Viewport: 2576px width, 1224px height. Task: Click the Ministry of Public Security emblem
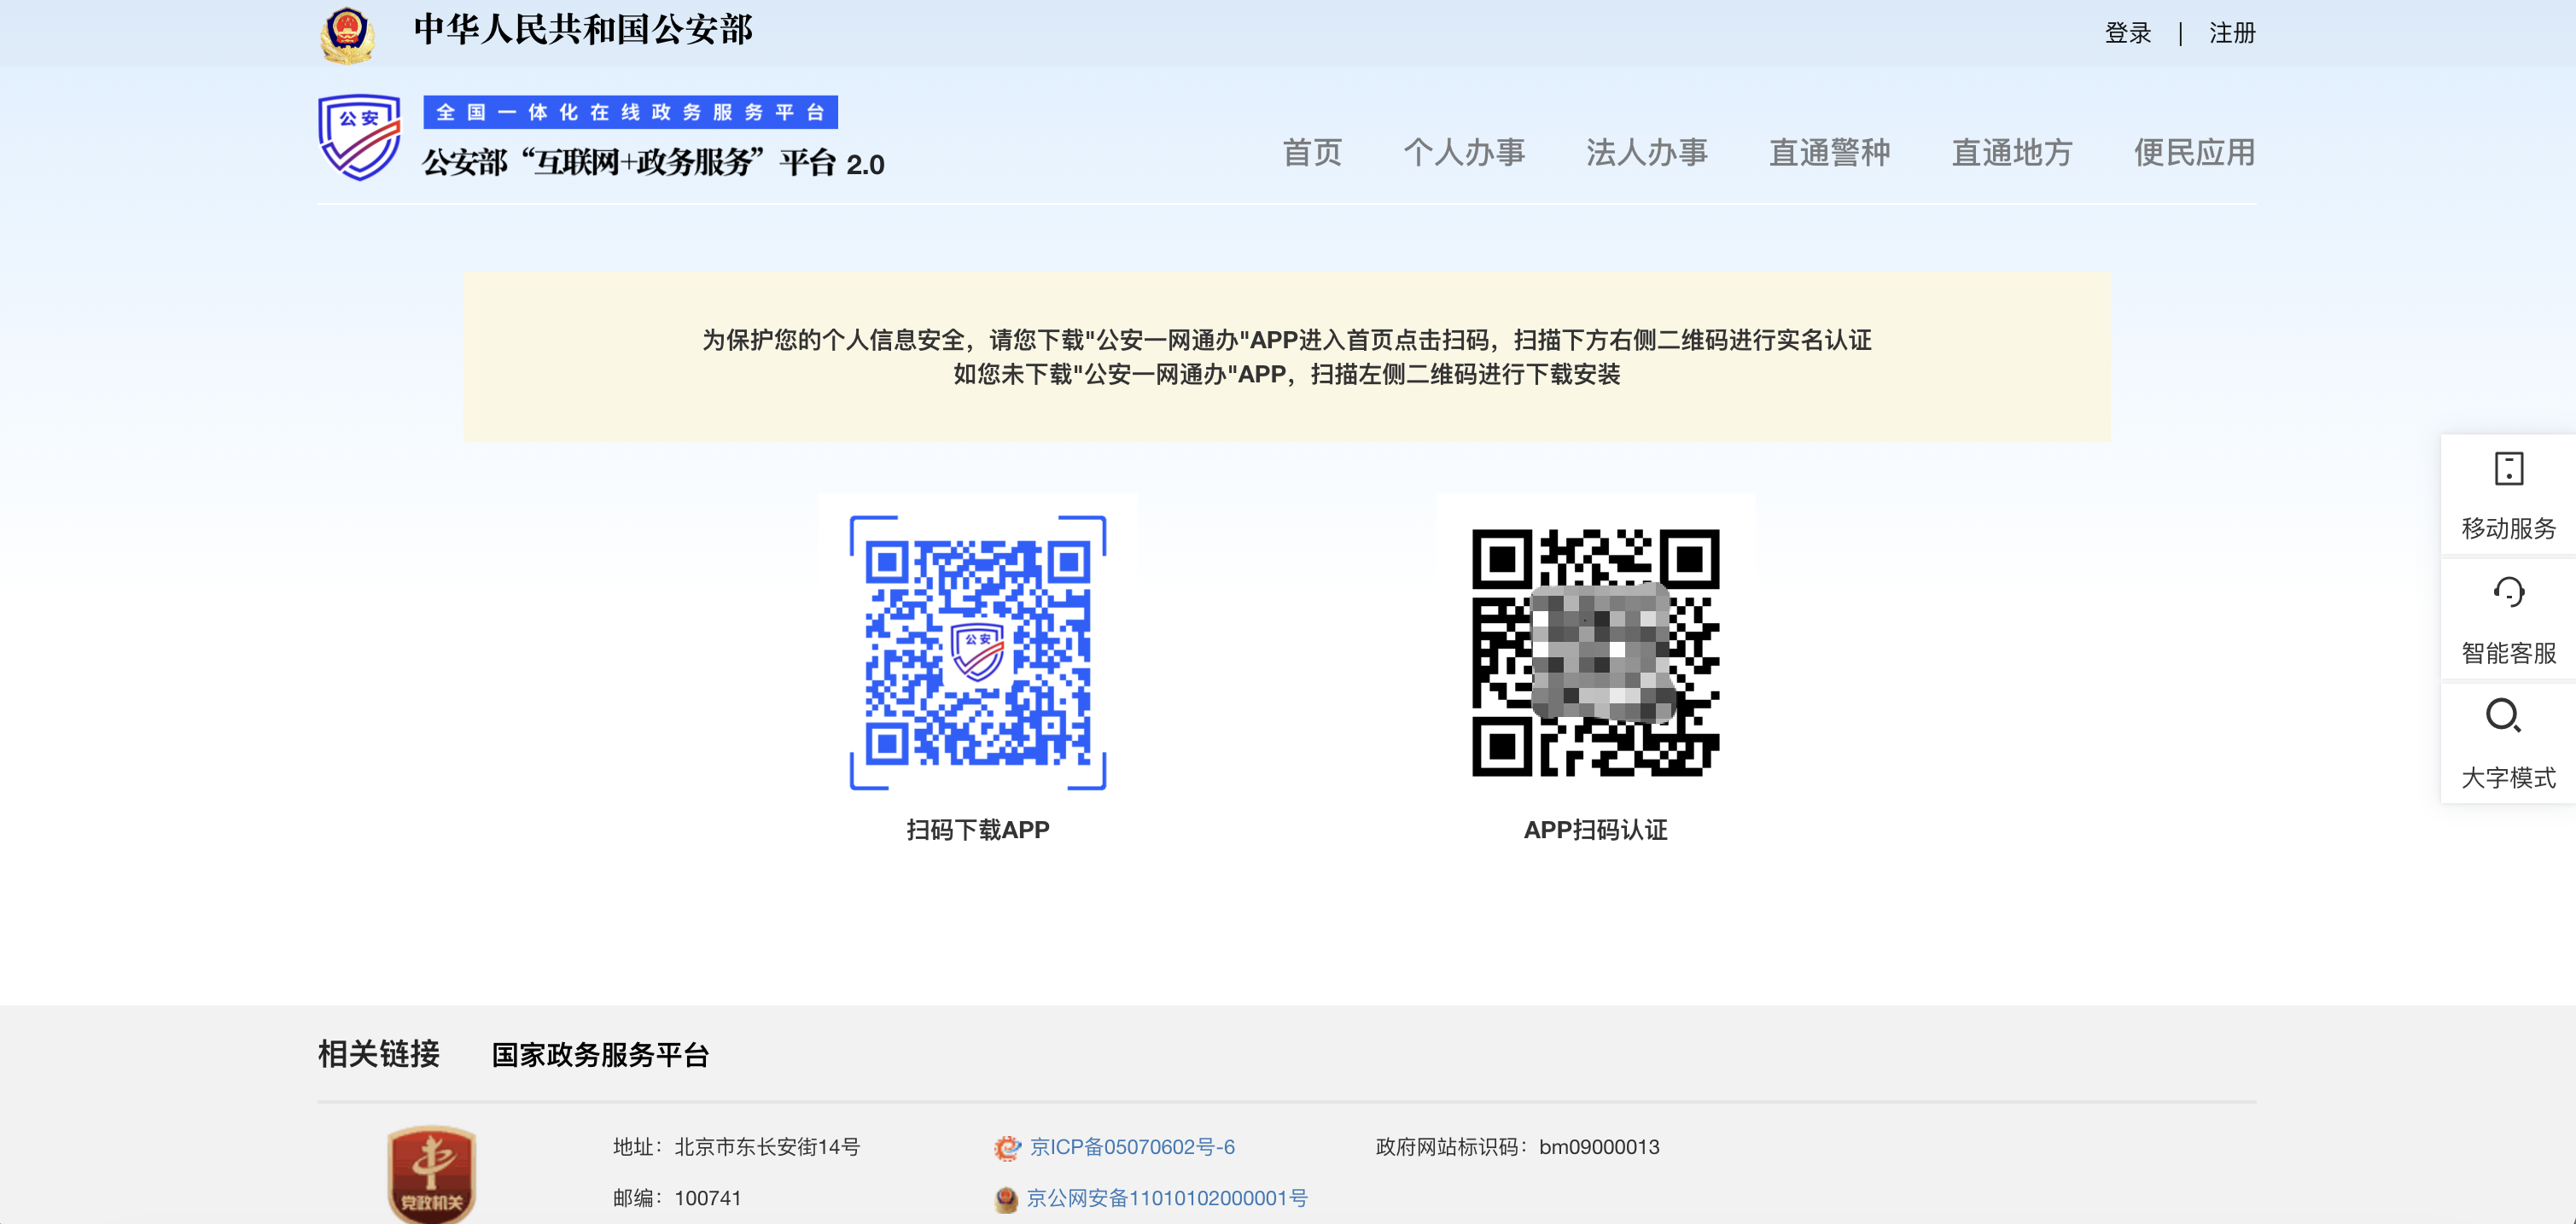click(347, 35)
